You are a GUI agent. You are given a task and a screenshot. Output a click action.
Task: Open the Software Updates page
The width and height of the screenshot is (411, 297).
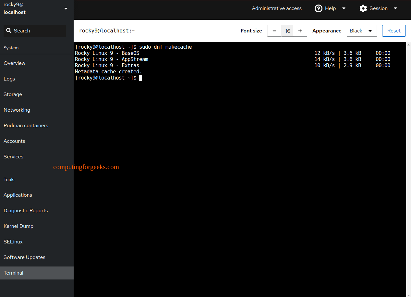(x=24, y=257)
